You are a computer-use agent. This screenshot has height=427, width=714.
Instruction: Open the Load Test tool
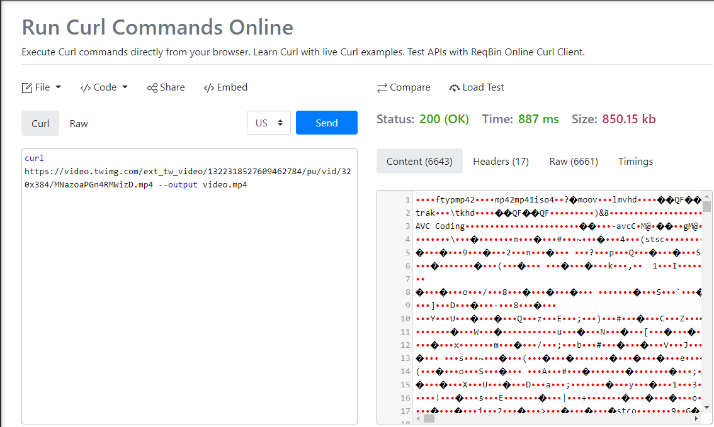(x=477, y=87)
